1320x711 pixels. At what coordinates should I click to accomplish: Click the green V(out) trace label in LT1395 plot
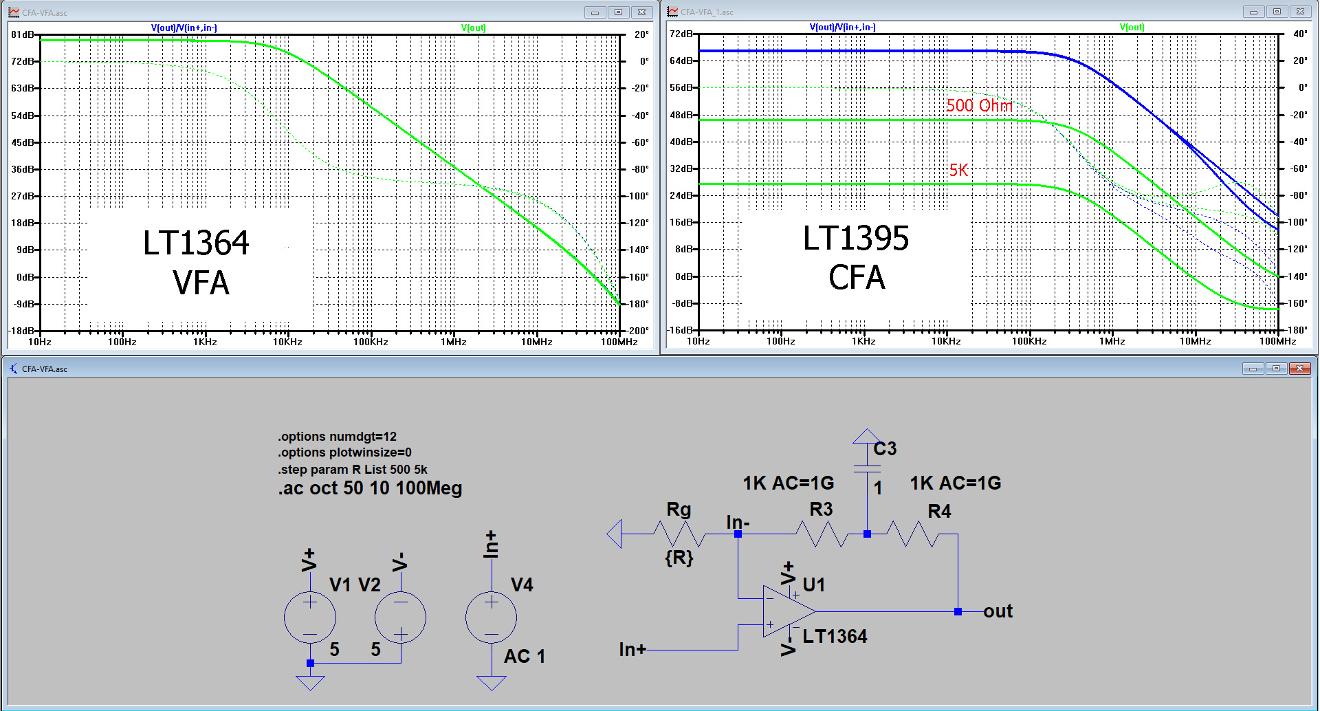pos(1132,27)
